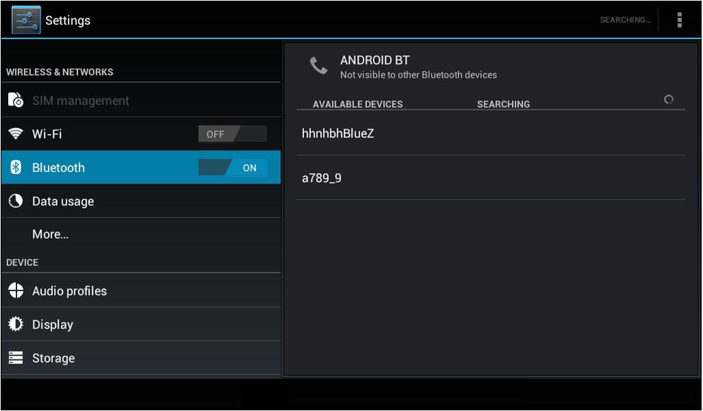Pair with device hhnhbhBlueZ

[x=490, y=133]
